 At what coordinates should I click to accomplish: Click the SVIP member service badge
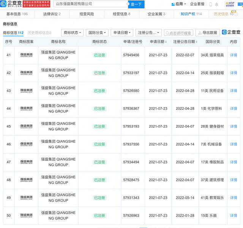point(230,4)
